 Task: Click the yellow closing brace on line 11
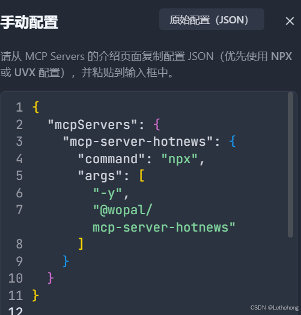point(35,296)
